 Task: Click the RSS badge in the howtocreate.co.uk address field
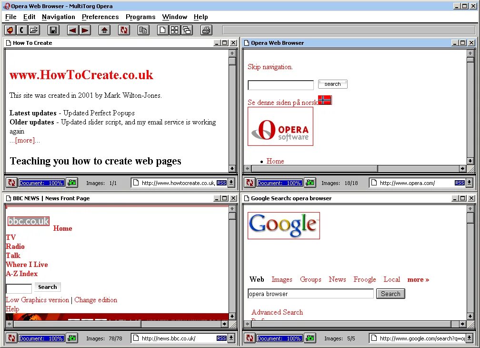(x=221, y=183)
